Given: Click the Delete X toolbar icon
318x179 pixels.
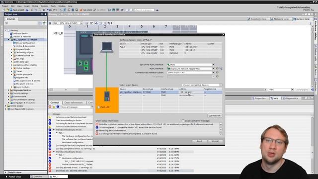Looking at the screenshot, I should (x=43, y=10).
